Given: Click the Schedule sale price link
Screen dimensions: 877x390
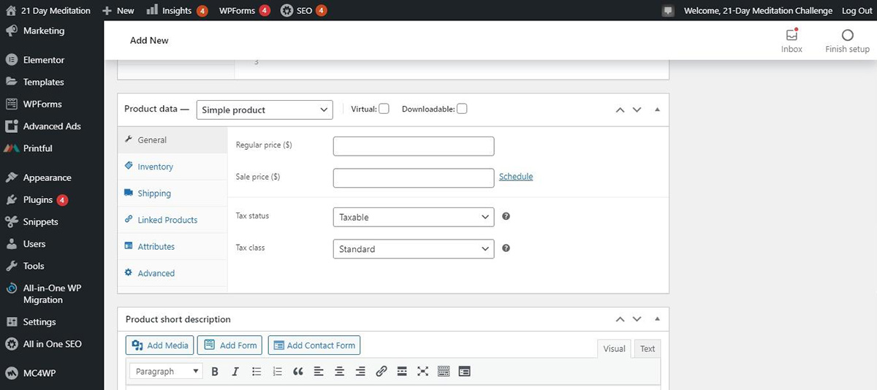Looking at the screenshot, I should [515, 177].
